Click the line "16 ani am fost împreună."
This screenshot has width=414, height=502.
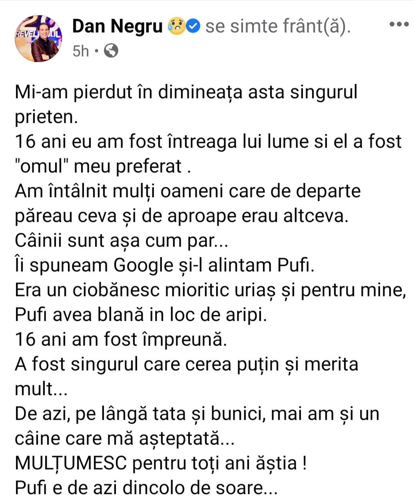point(121,340)
